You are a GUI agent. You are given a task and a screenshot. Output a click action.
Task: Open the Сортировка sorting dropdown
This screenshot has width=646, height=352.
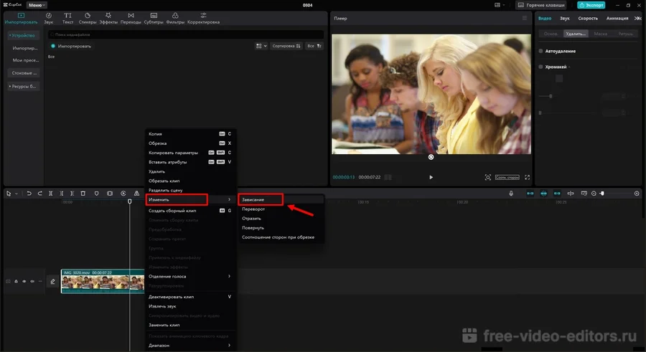(286, 46)
